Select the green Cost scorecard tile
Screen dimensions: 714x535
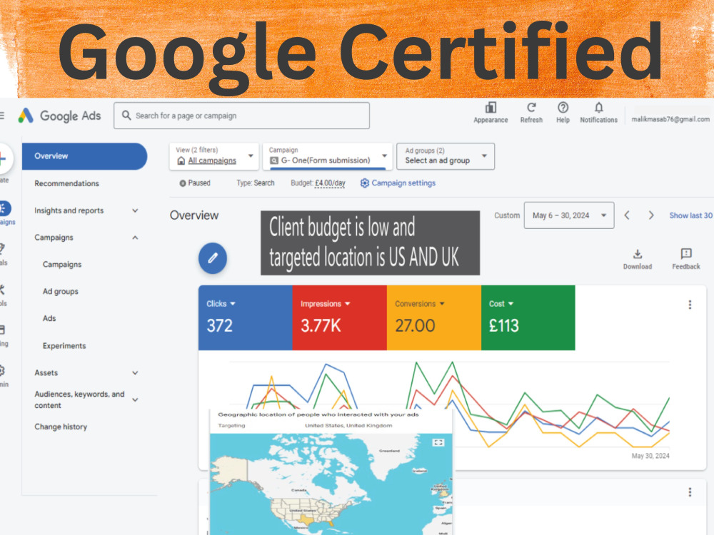click(x=528, y=317)
